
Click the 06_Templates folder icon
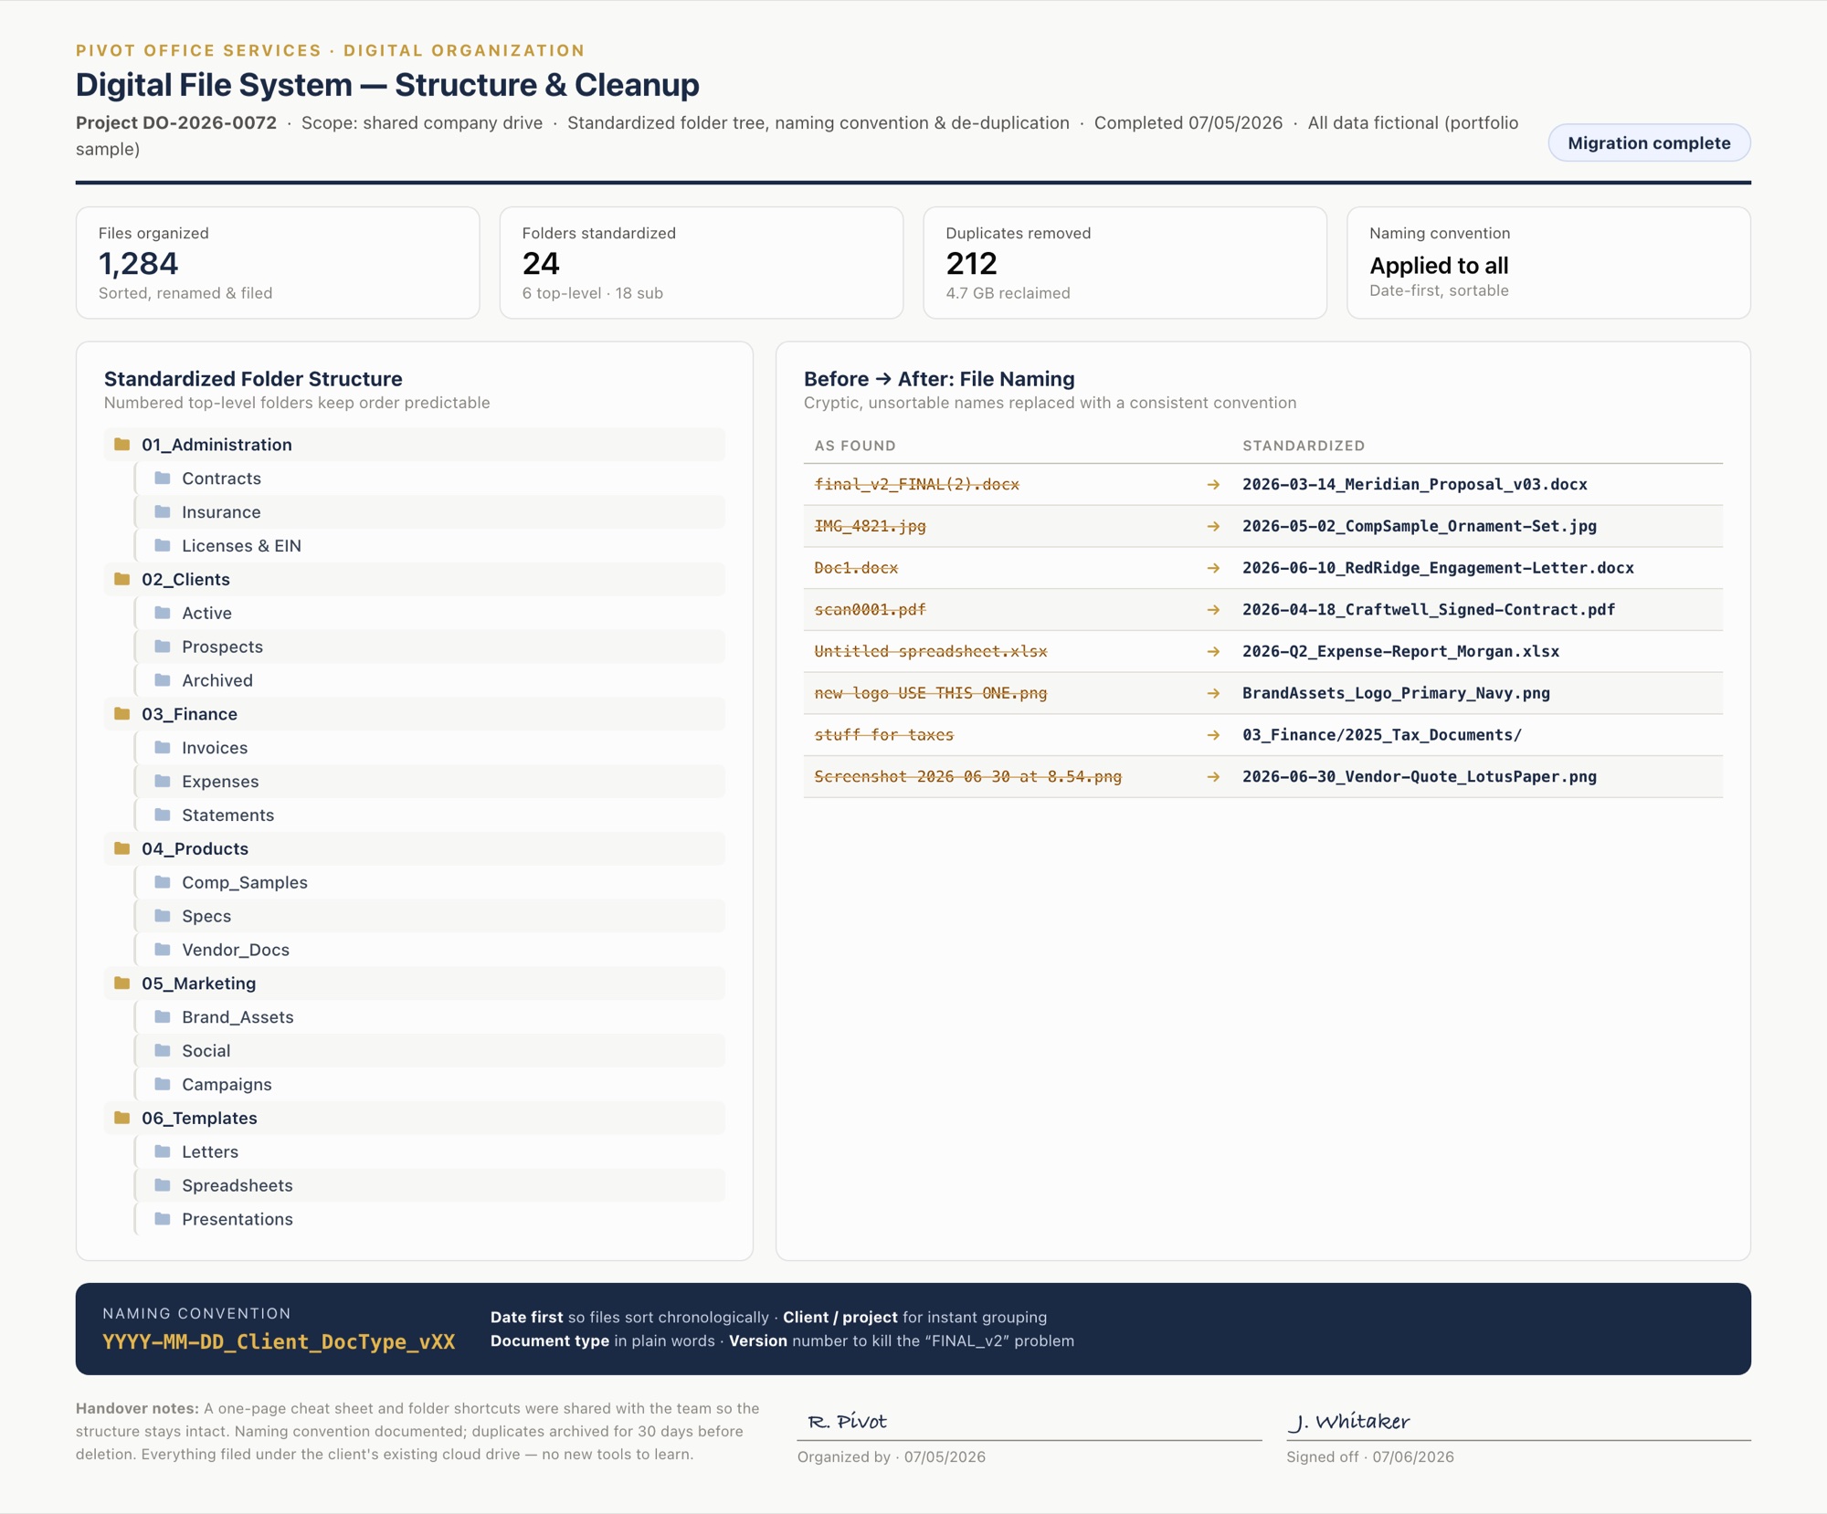121,1119
